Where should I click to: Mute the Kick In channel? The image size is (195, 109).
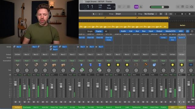[34, 102]
